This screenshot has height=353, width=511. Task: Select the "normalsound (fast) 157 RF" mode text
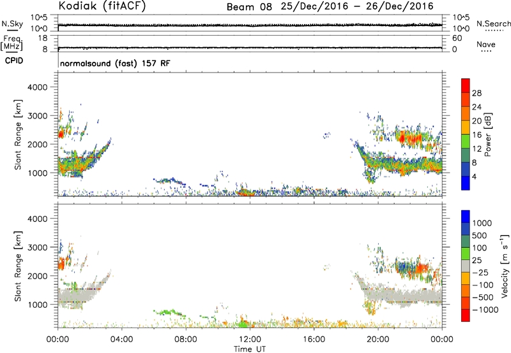coord(115,63)
